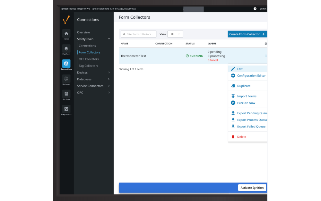This screenshot has width=321, height=201.
Task: Sort by the STATUS column header
Action: click(x=190, y=44)
